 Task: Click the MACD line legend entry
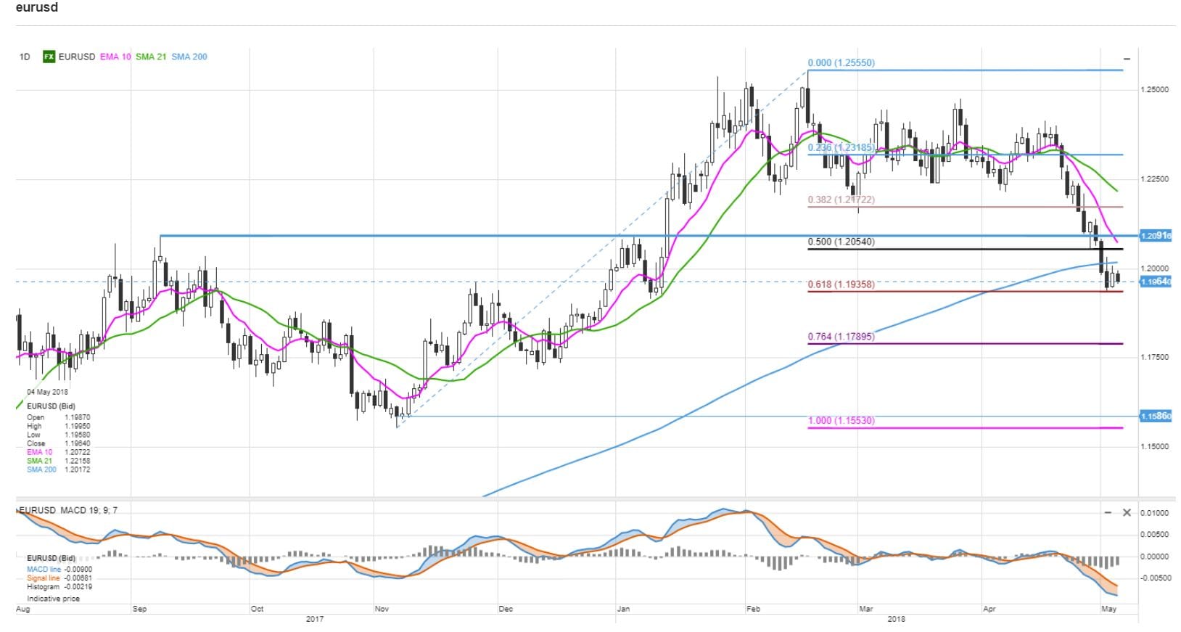pyautogui.click(x=44, y=570)
